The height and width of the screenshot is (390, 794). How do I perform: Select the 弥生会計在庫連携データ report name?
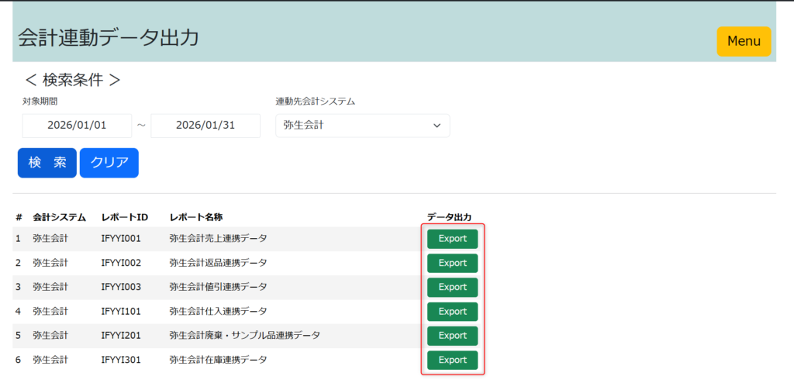218,360
